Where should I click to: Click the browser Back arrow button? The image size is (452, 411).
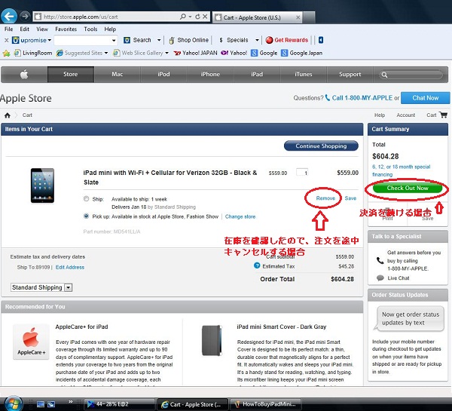(x=9, y=16)
